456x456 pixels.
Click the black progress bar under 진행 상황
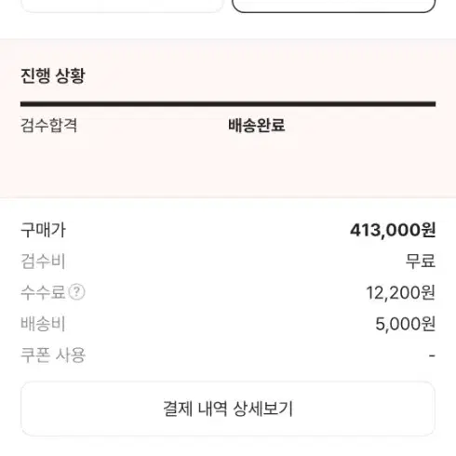pyautogui.click(x=228, y=104)
